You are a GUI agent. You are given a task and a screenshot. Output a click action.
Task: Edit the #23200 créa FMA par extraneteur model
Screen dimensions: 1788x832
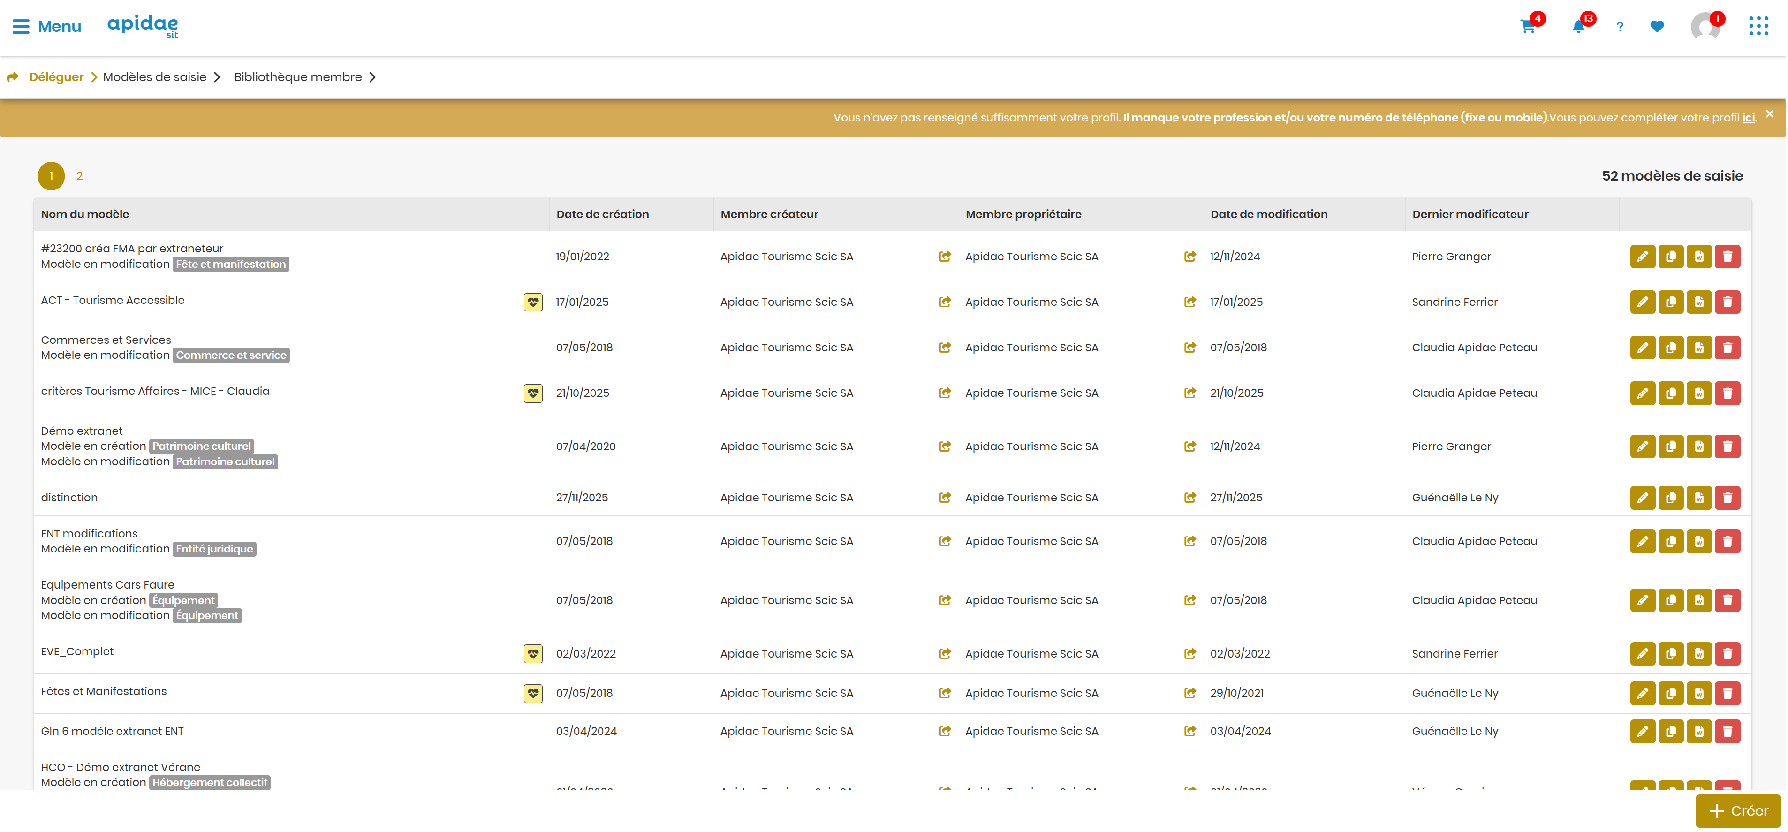coord(1642,257)
